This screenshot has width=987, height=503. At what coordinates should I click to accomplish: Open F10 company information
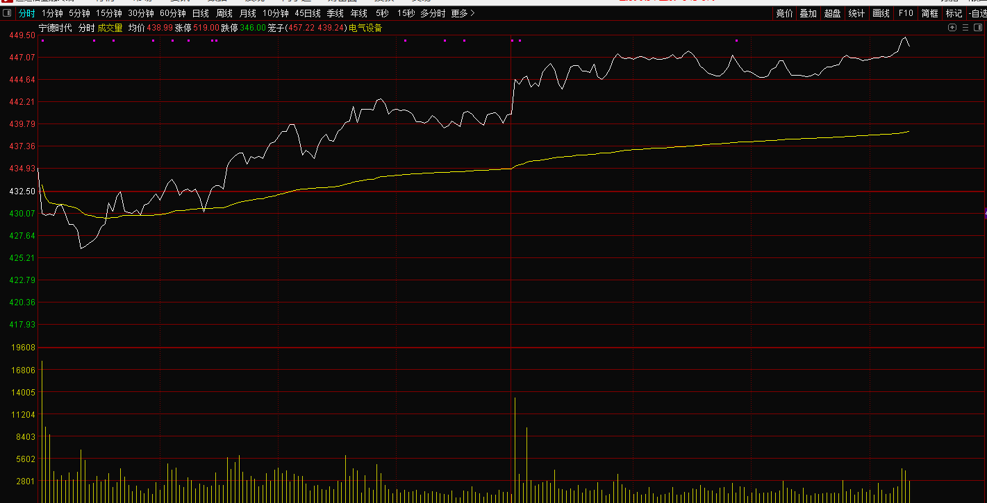[x=906, y=13]
